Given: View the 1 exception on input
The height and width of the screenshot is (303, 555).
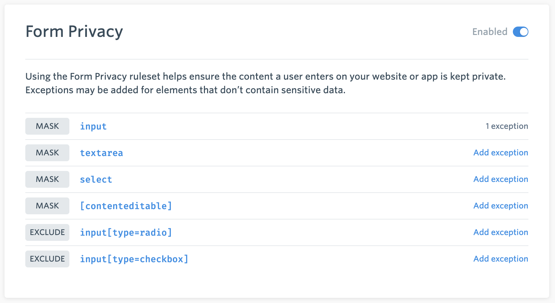Looking at the screenshot, I should [507, 126].
